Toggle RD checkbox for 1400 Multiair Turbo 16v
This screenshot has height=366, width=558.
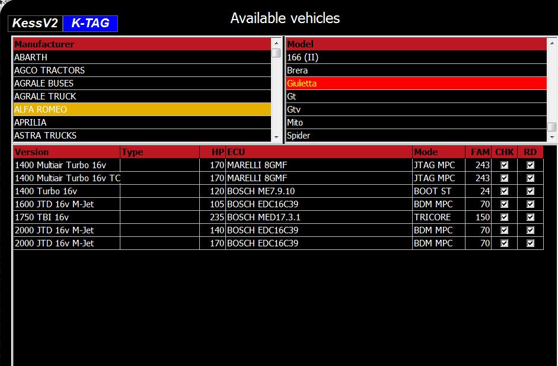pyautogui.click(x=530, y=165)
